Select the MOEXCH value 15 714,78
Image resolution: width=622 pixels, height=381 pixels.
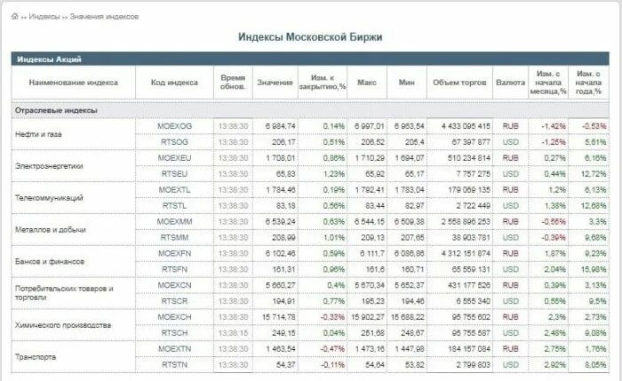pyautogui.click(x=279, y=317)
